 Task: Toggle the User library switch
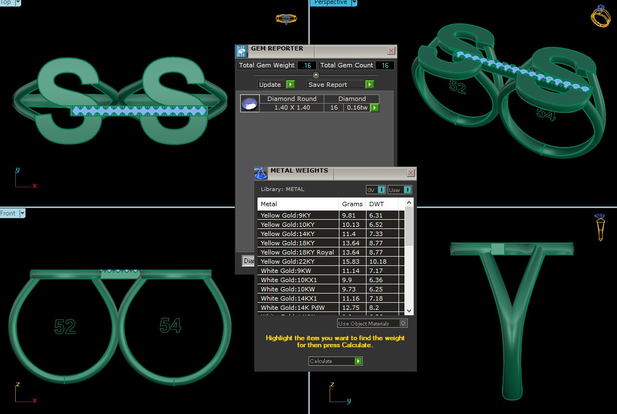pyautogui.click(x=400, y=190)
